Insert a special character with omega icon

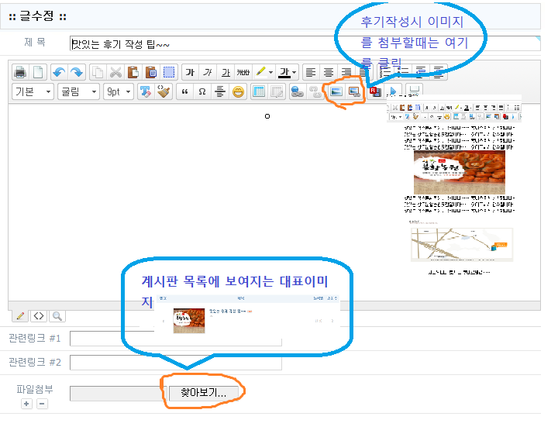[202, 91]
